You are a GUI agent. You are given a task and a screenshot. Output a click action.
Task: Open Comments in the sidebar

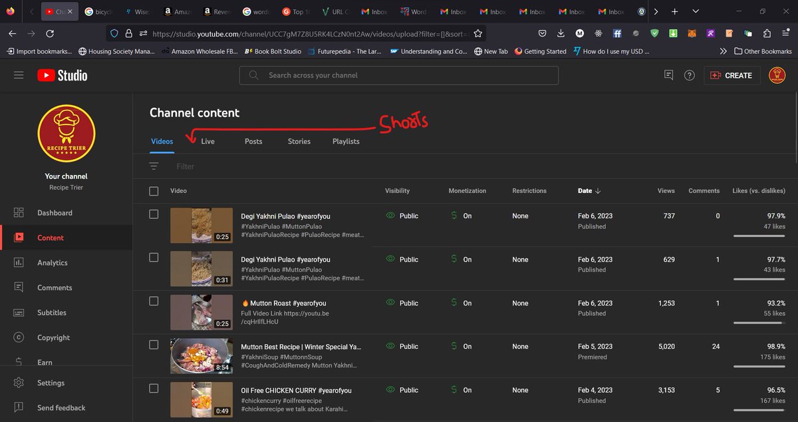[66, 288]
